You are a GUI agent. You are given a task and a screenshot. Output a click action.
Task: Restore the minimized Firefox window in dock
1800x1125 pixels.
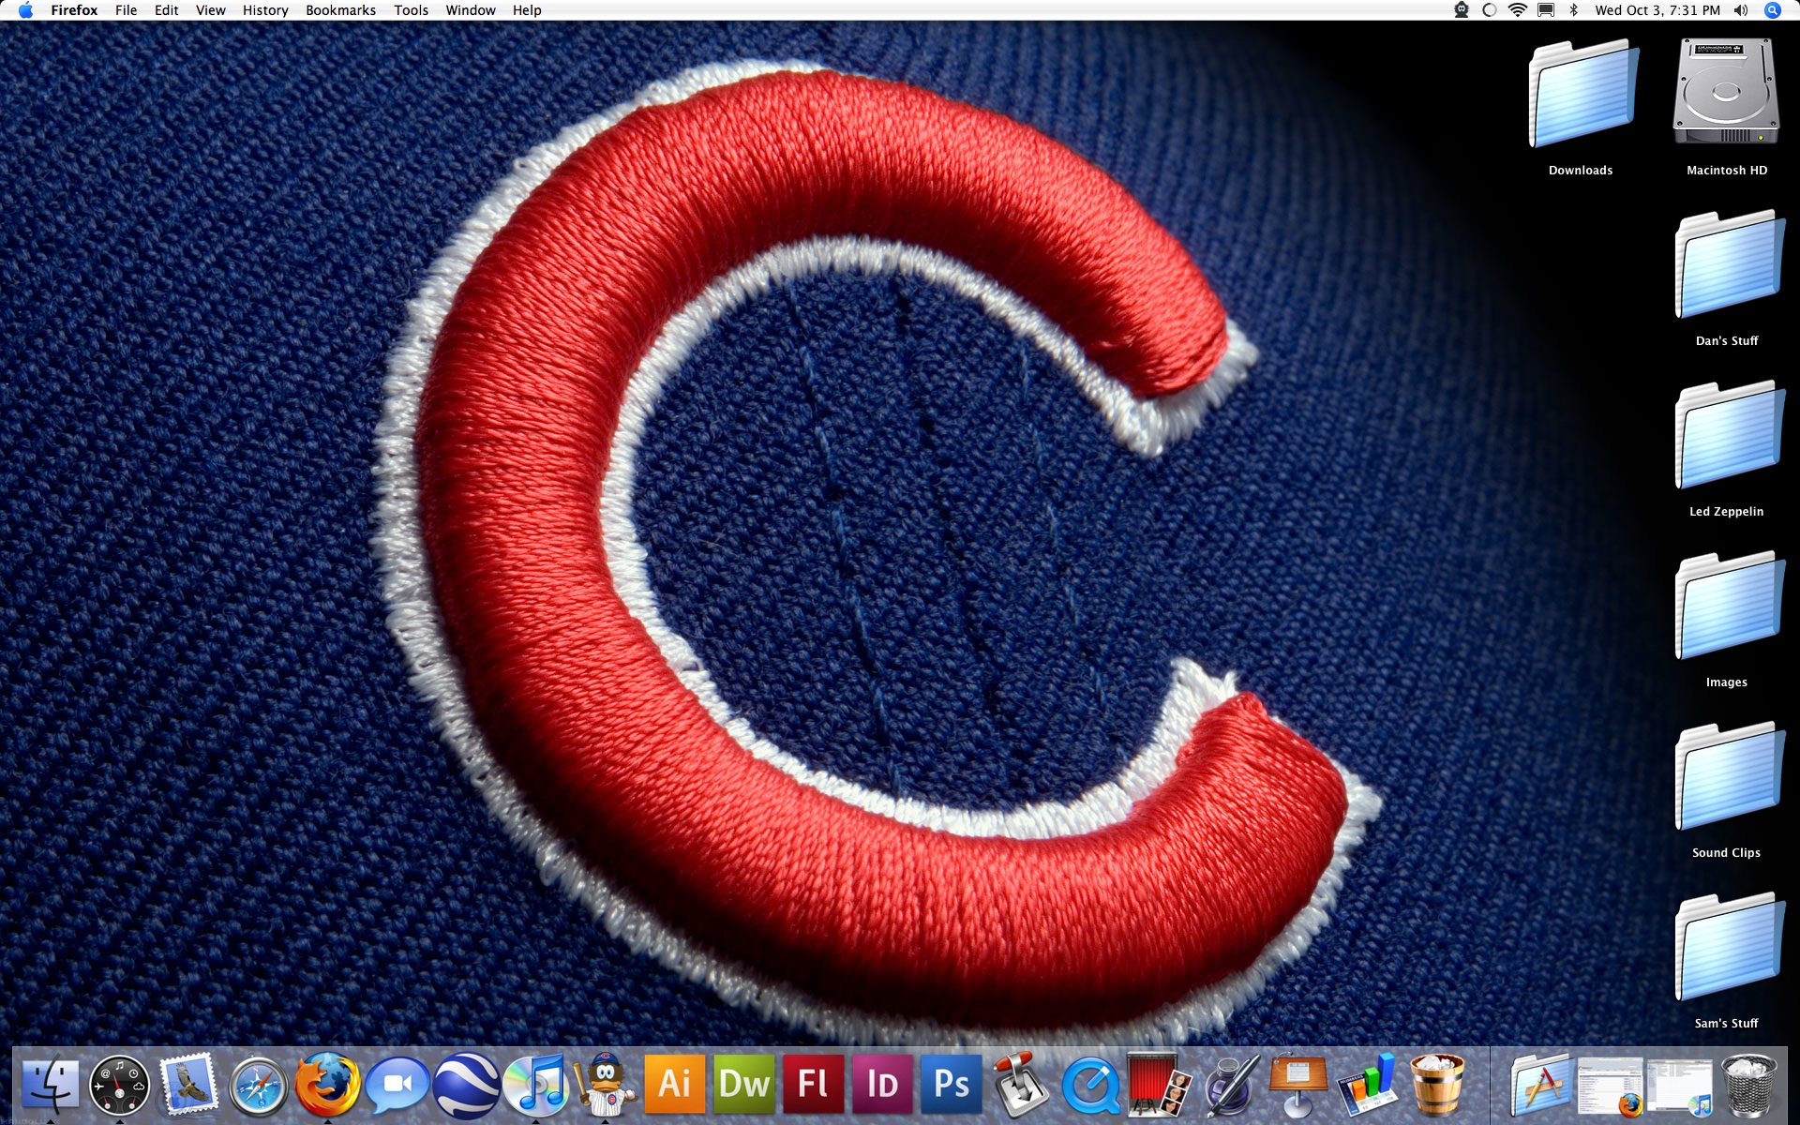pos(1610,1087)
